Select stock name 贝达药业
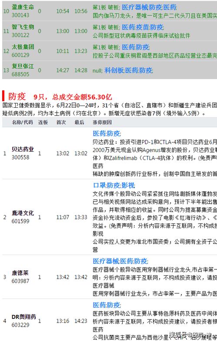The width and height of the screenshot is (217, 341). tap(23, 149)
